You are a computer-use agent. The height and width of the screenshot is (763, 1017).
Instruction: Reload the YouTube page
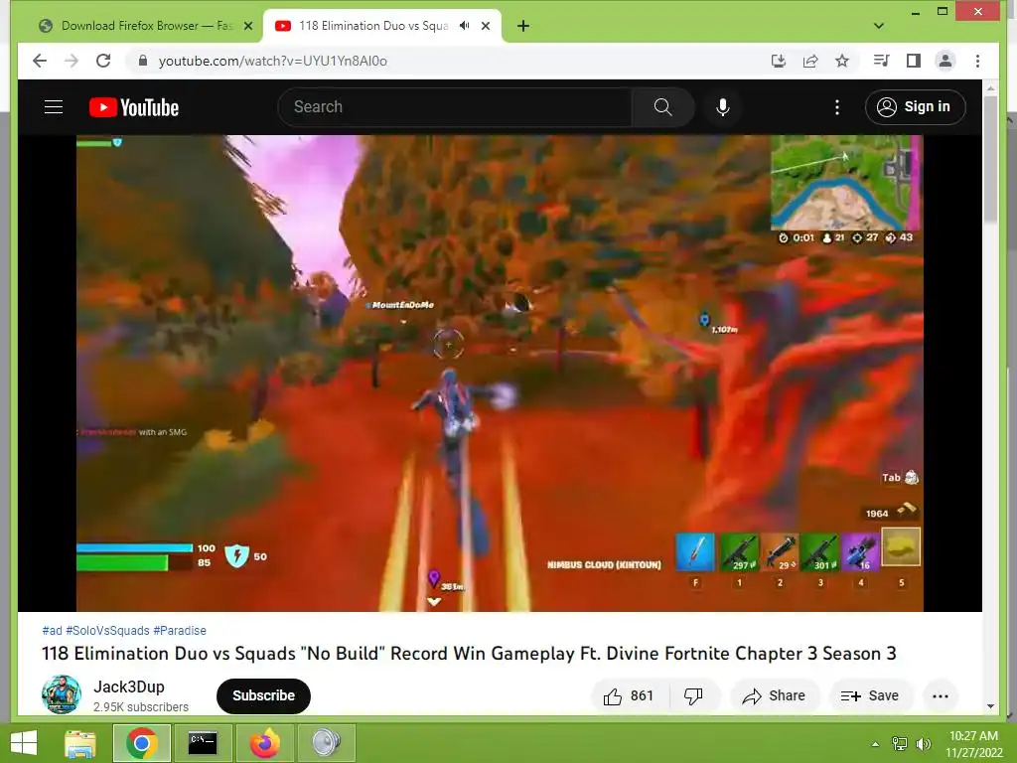[103, 61]
